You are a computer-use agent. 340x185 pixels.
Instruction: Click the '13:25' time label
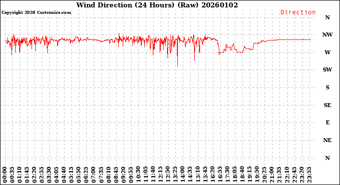[x=175, y=175]
